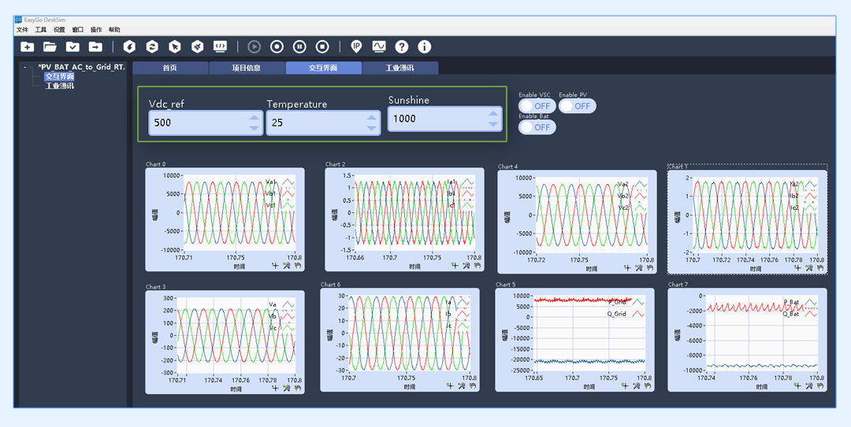
Task: Show info via the circled i icon
Action: tap(425, 46)
